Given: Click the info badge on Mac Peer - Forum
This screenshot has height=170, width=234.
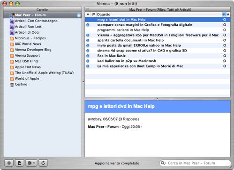Looking at the screenshot, I should [x=79, y=15].
